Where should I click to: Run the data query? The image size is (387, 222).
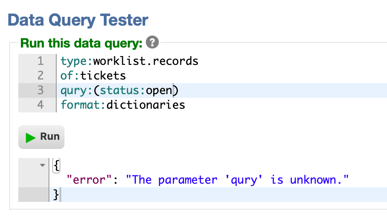[x=42, y=137]
